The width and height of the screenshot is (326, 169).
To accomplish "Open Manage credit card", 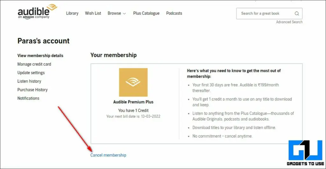I will 34,64.
